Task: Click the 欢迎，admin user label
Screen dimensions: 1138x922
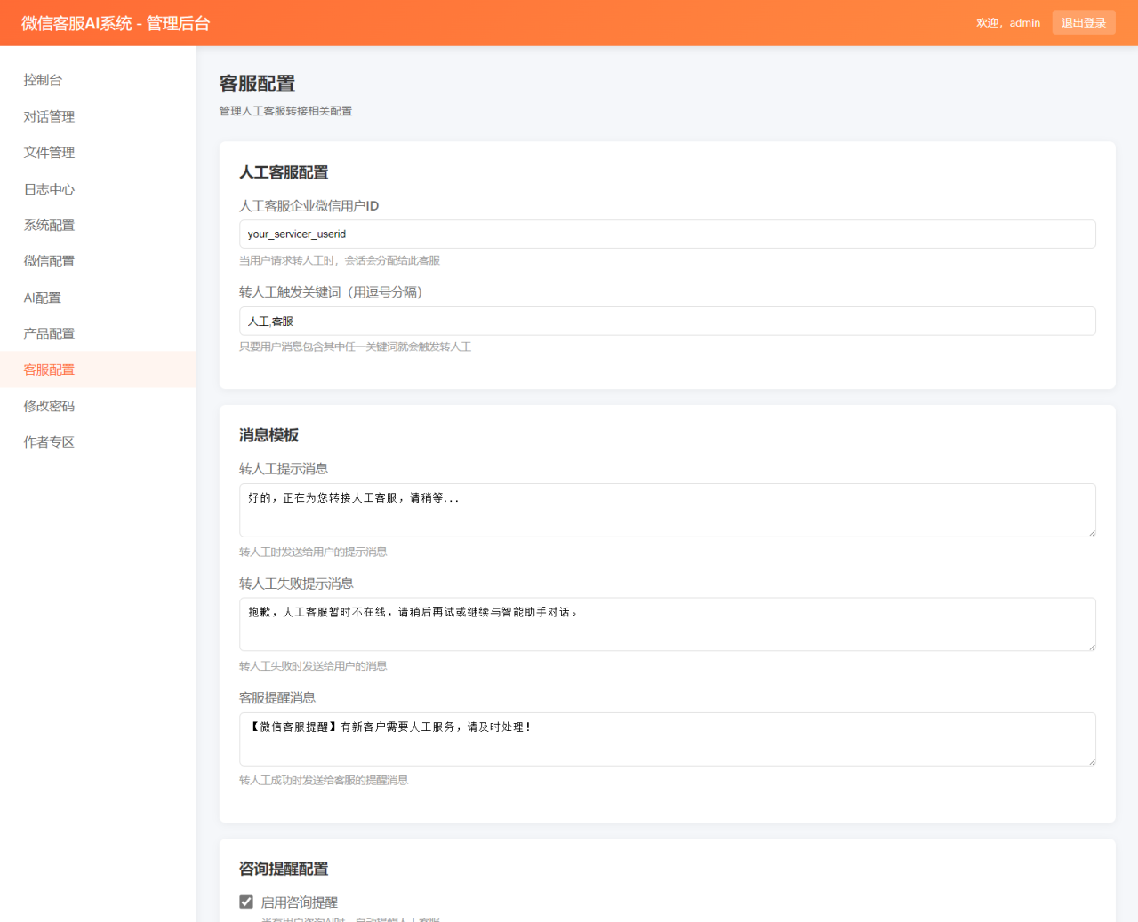Action: (x=1007, y=22)
